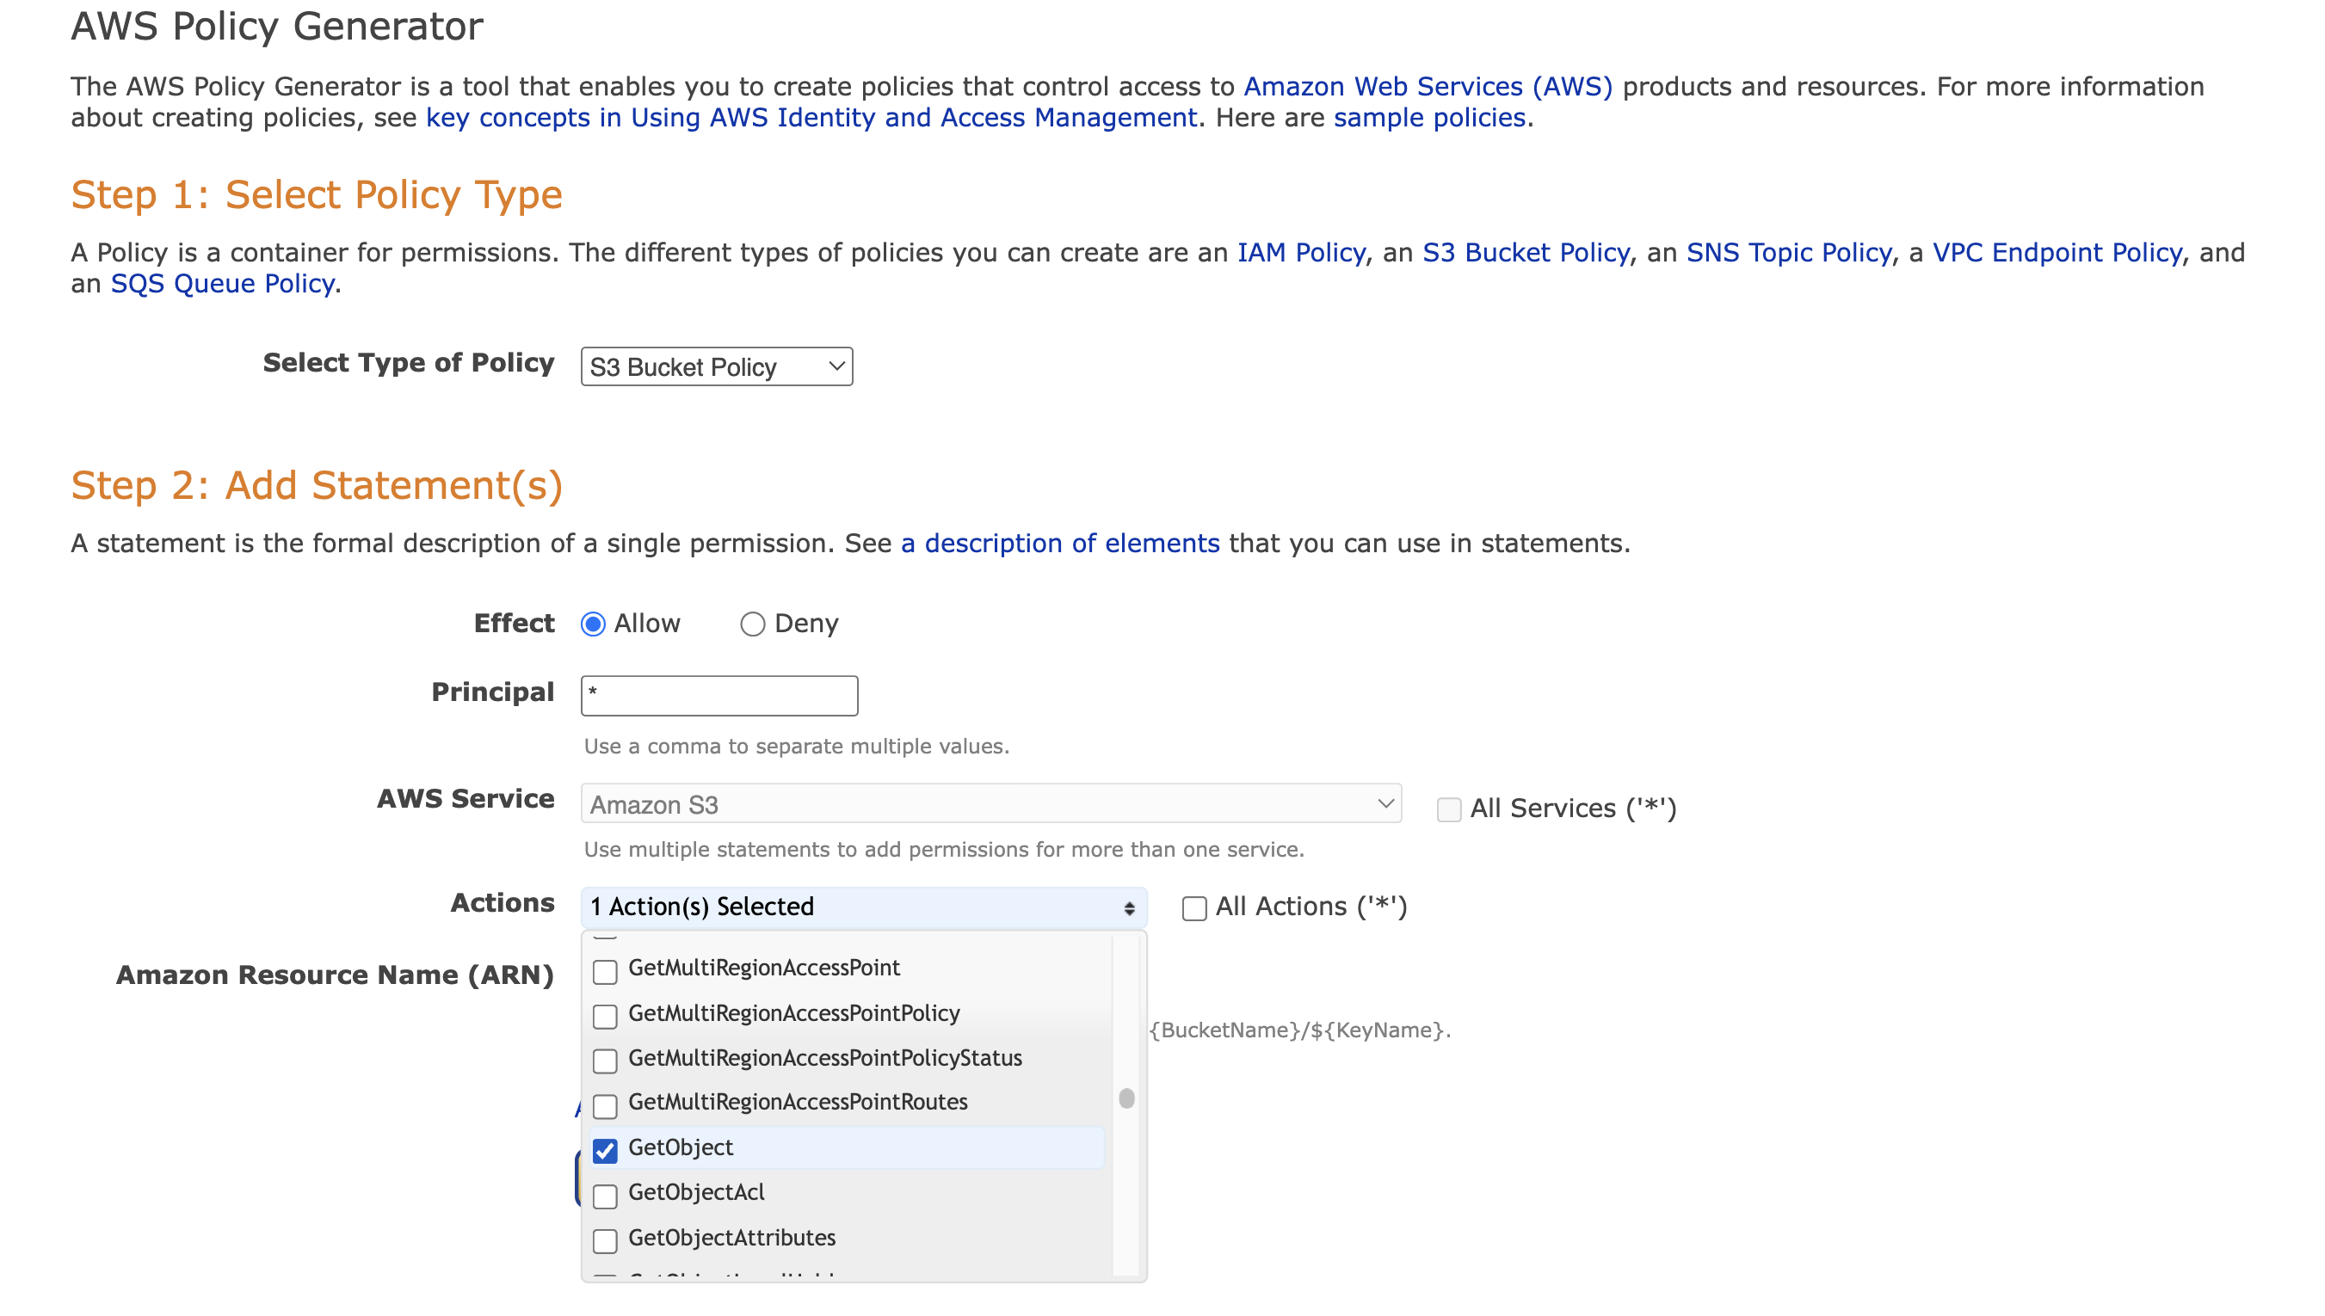2325x1316 pixels.
Task: Follow the S3 Bucket Policy link
Action: (1526, 252)
